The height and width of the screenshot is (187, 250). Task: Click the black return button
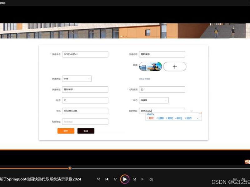click(x=86, y=131)
